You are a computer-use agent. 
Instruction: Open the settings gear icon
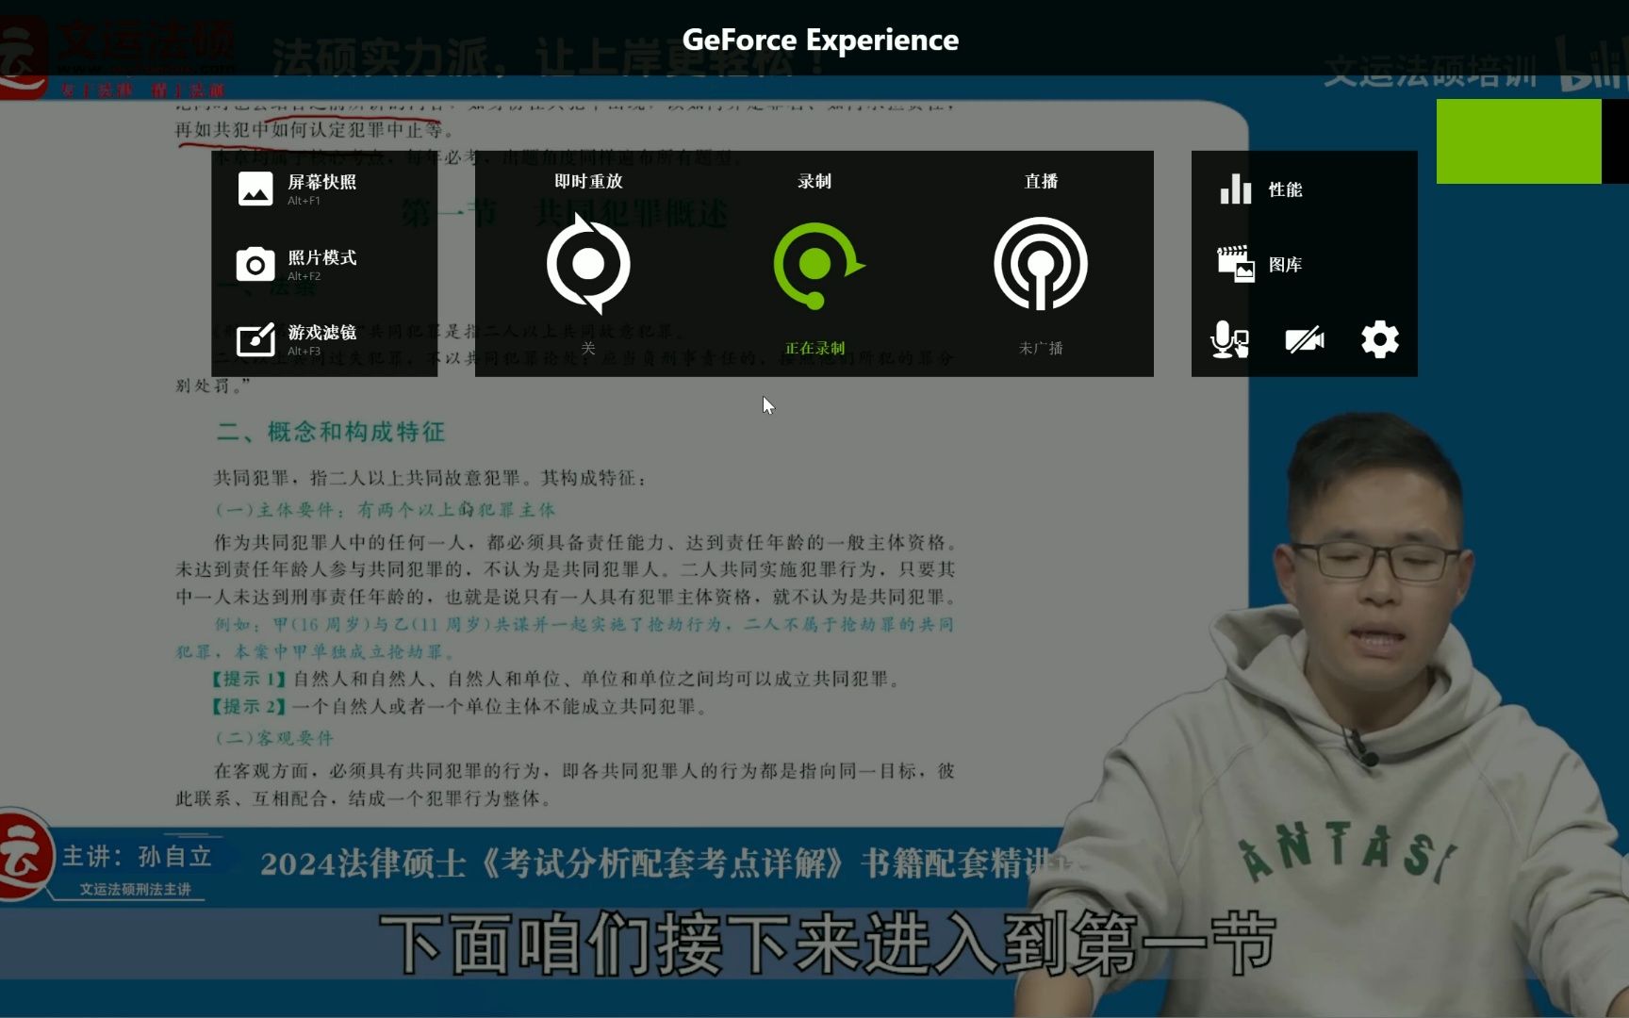[x=1380, y=339]
